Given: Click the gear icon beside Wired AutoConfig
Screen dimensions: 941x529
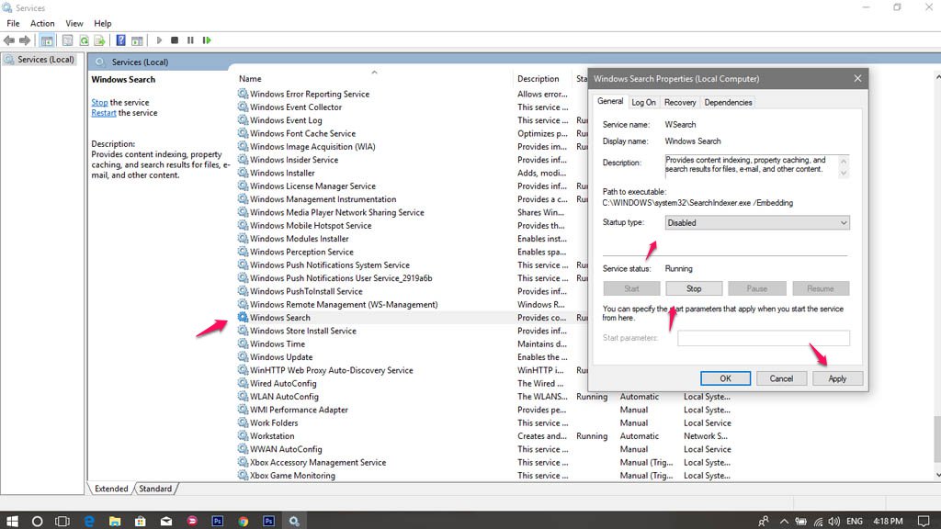Looking at the screenshot, I should click(243, 383).
